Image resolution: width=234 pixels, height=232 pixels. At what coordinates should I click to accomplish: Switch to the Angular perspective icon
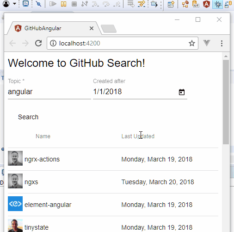tap(207, 4)
